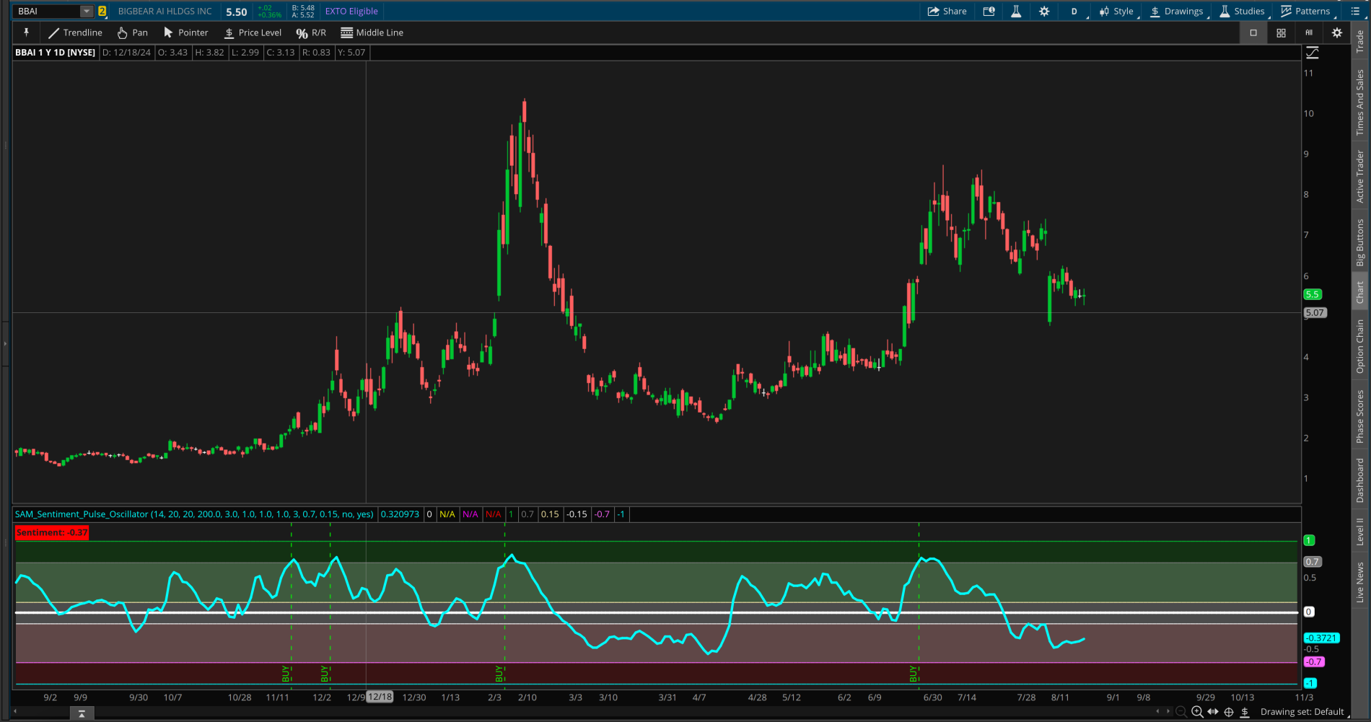Screen dimensions: 1371x722
Task: Expand the Drawing set: Default selector
Action: tap(1302, 712)
